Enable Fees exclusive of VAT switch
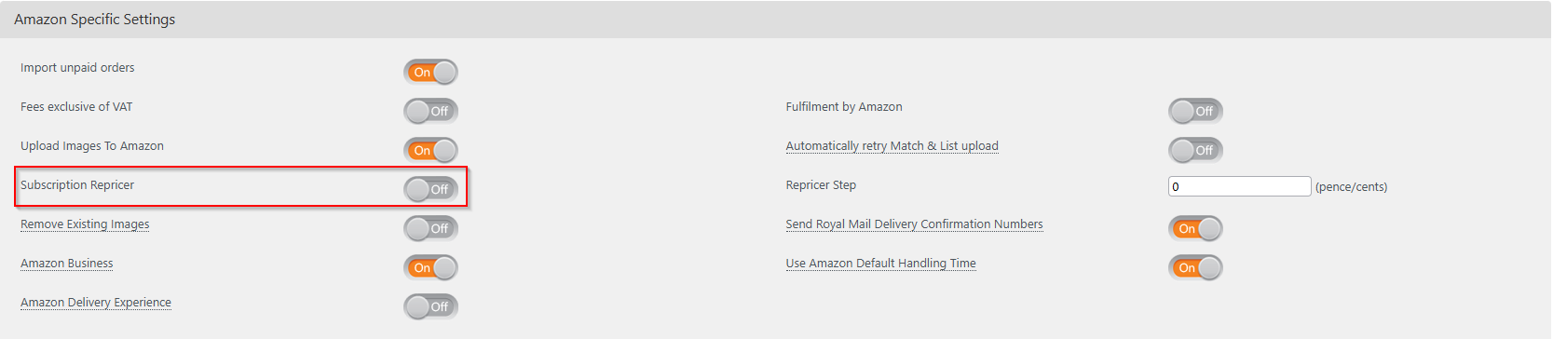Image resolution: width=1553 pixels, height=339 pixels. click(430, 111)
